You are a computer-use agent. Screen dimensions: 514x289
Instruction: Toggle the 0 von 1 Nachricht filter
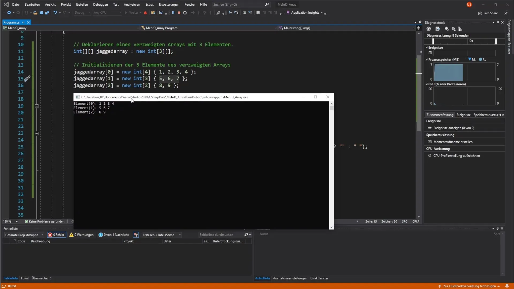(x=114, y=235)
